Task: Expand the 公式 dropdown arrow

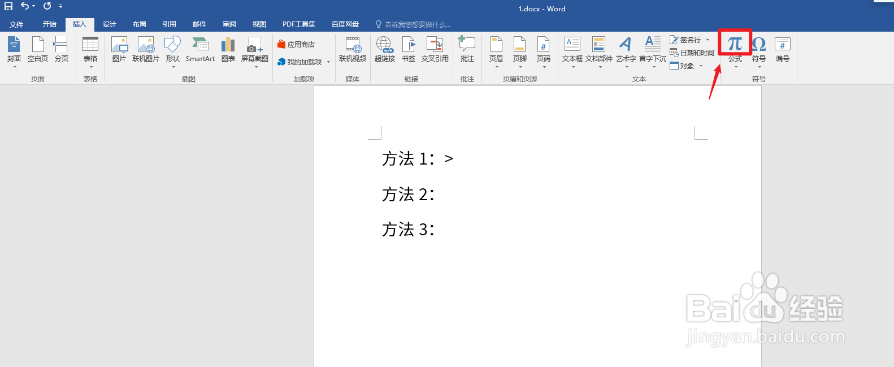Action: pos(736,67)
